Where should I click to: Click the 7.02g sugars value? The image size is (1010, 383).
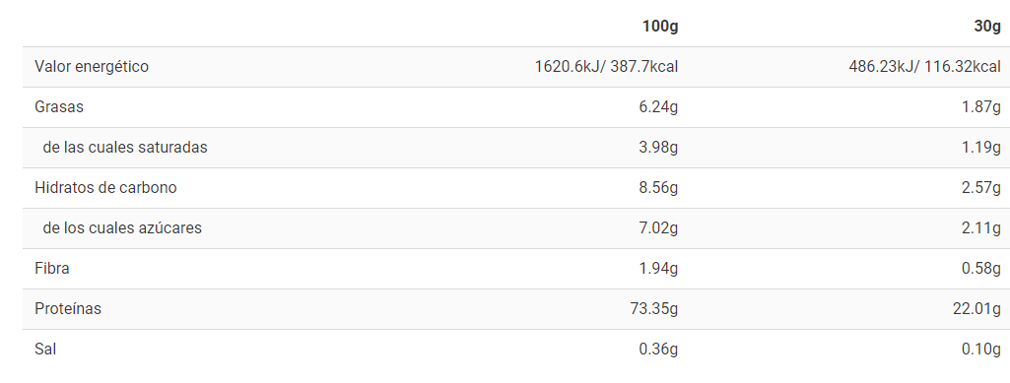pos(658,227)
